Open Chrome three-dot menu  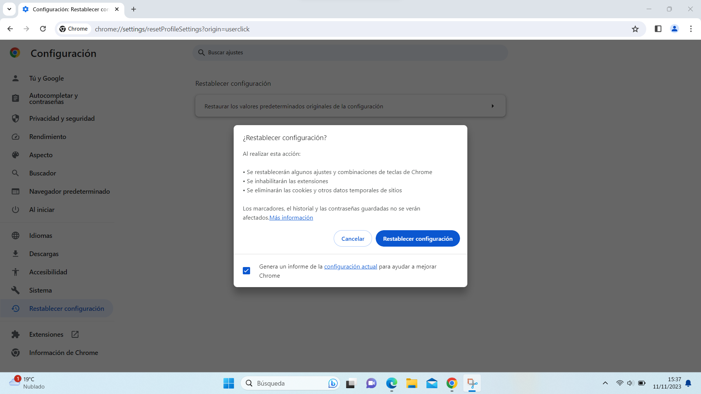[x=691, y=29]
